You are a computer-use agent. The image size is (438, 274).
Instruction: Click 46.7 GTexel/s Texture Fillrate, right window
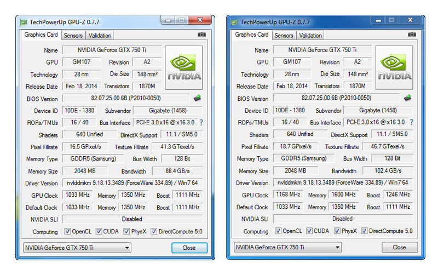click(x=388, y=146)
